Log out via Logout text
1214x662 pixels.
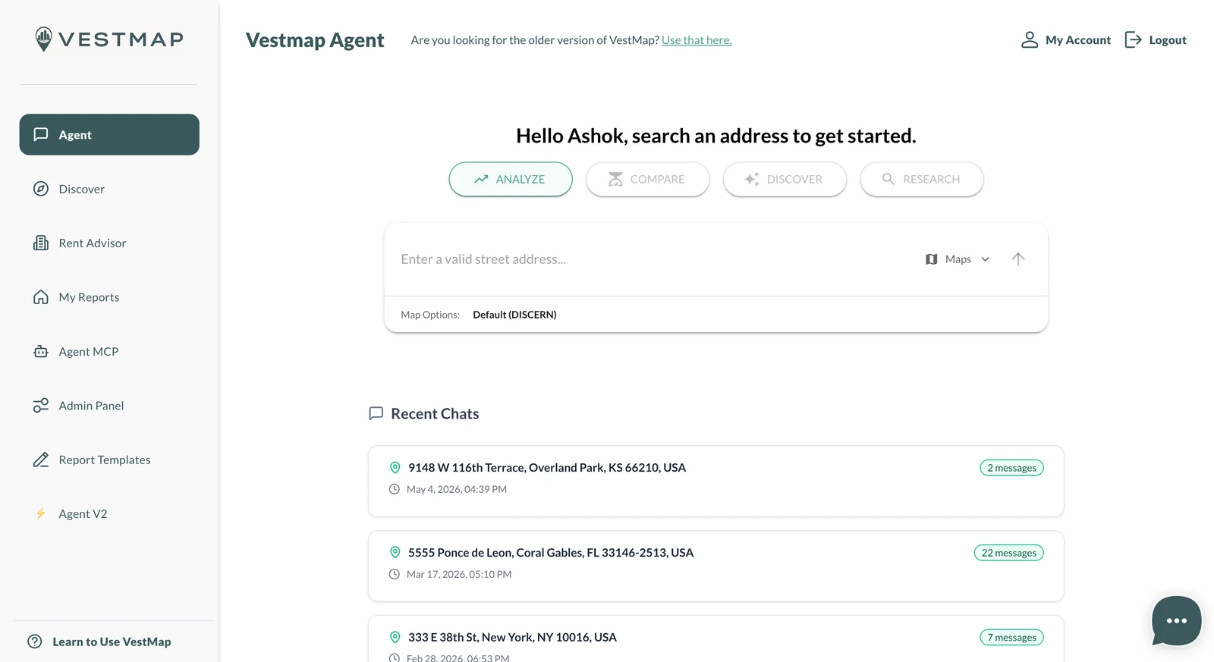click(1168, 40)
